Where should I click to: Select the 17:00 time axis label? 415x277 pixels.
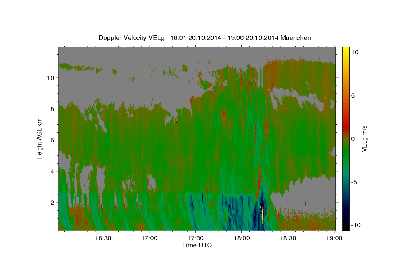click(149, 239)
